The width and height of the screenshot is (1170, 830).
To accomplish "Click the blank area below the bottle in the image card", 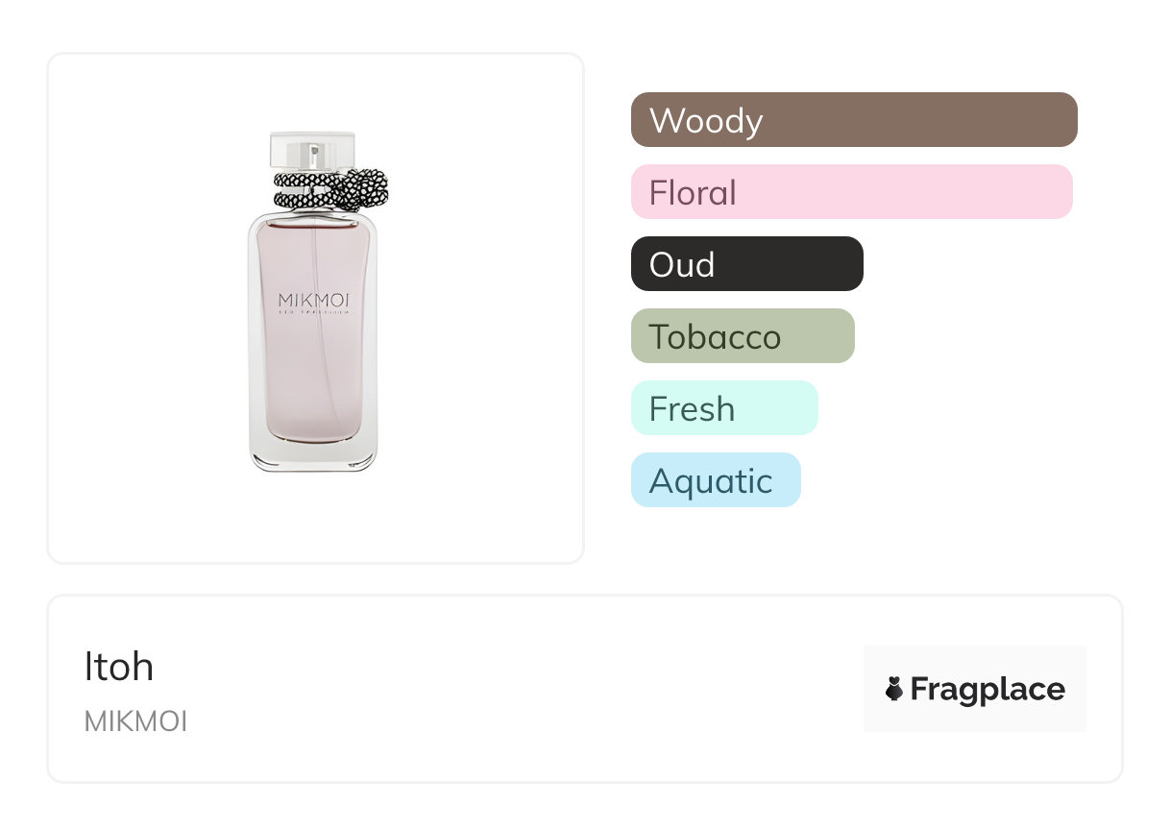I will pos(315,519).
